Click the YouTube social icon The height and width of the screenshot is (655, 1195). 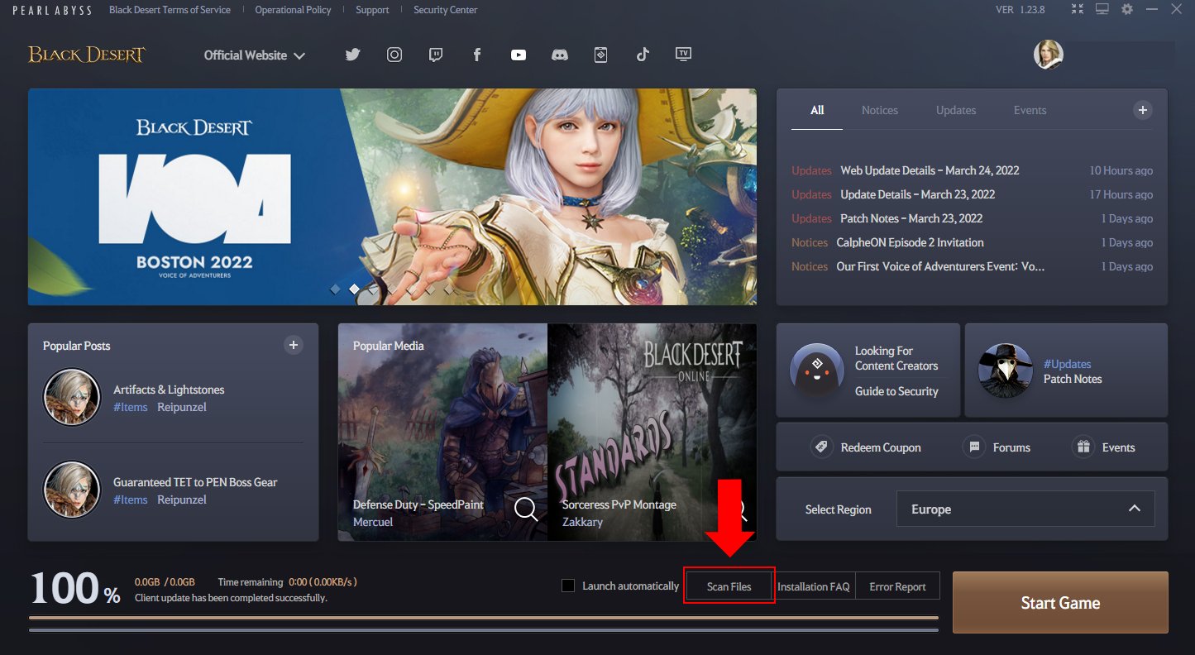tap(519, 54)
